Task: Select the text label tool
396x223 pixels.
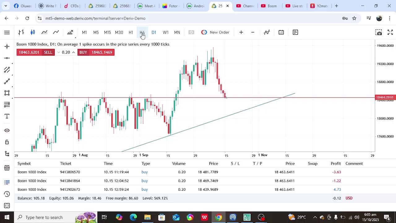Action: click(7, 116)
